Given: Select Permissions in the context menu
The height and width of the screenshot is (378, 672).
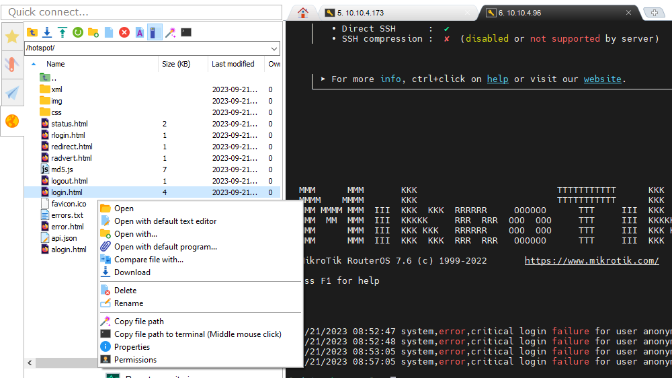Looking at the screenshot, I should tap(135, 360).
